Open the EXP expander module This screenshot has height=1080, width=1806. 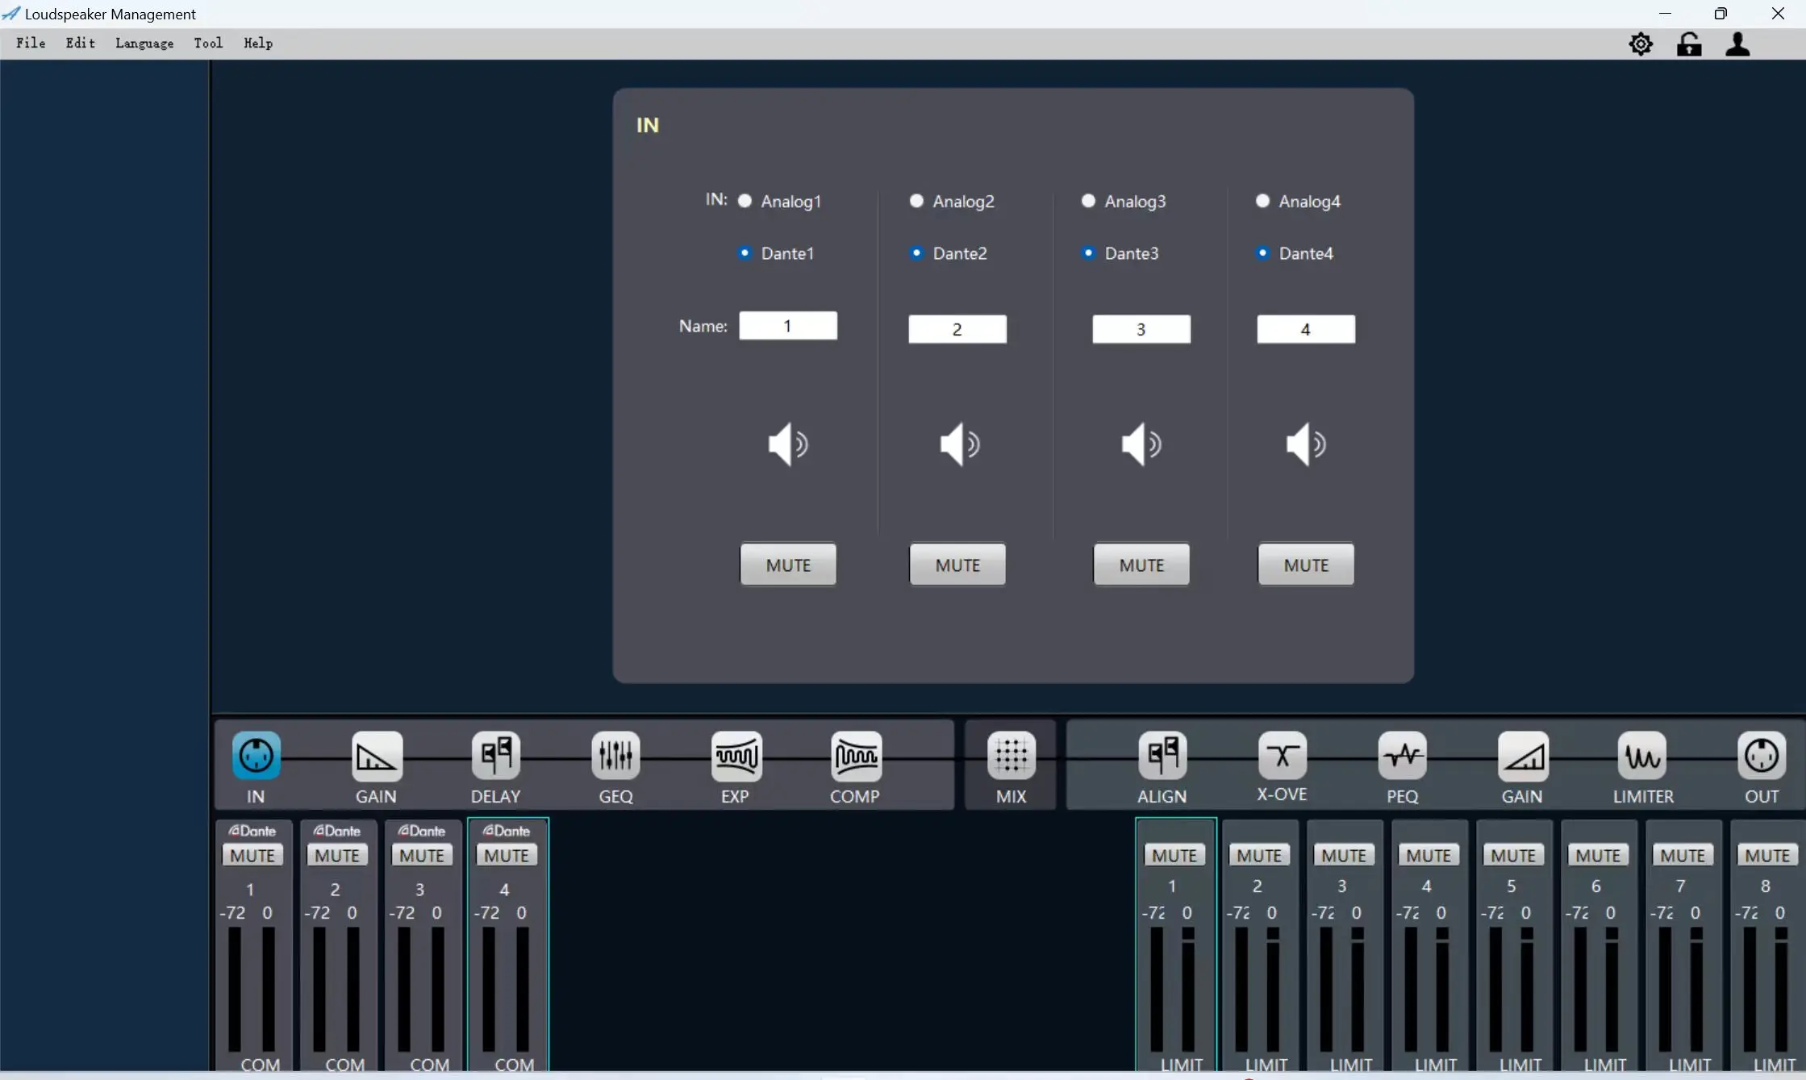click(x=736, y=756)
